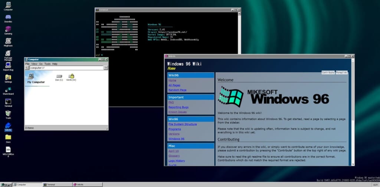380x187 pixels.
Task: Open the Programs wiki link
Action: coord(175,129)
